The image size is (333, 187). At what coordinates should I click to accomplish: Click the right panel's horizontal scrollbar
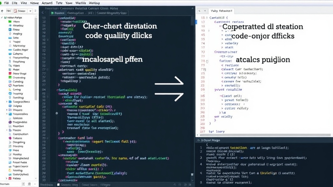(x=265, y=135)
